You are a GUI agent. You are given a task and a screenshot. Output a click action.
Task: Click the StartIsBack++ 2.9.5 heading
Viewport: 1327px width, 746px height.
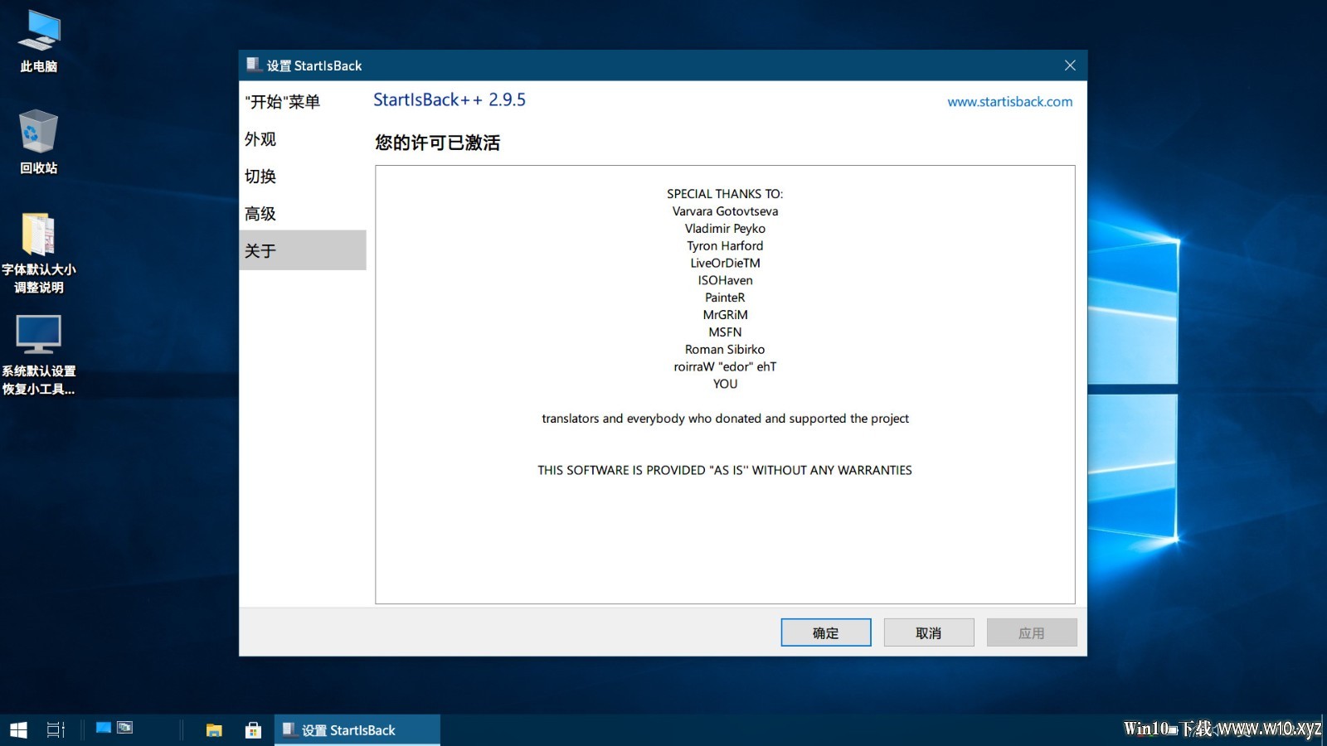click(x=450, y=99)
